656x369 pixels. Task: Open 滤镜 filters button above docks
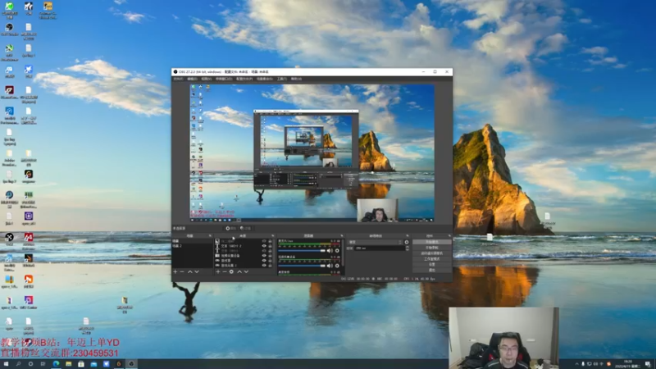(245, 229)
